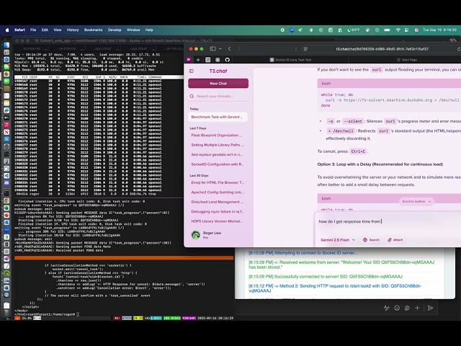Open SocketIO Configuration thread
The width and height of the screenshot is (461, 346).
tap(218, 164)
